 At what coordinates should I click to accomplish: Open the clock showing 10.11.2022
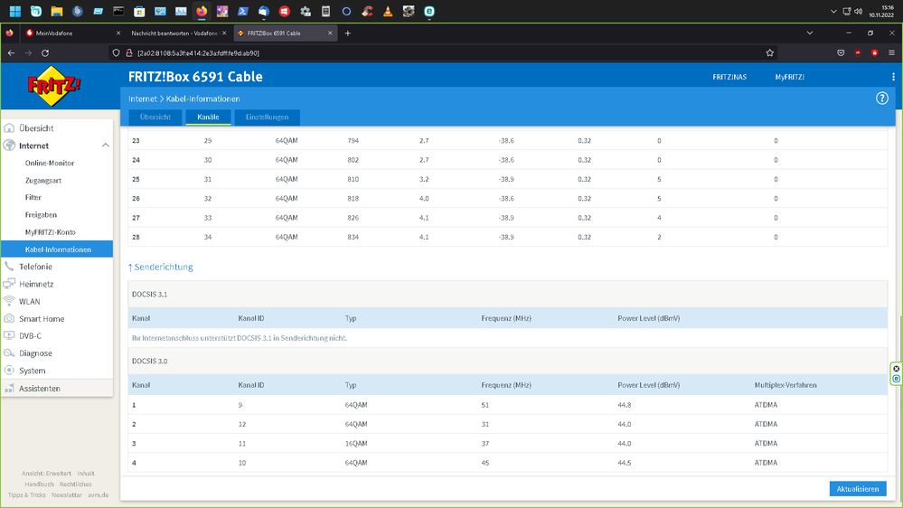point(881,12)
